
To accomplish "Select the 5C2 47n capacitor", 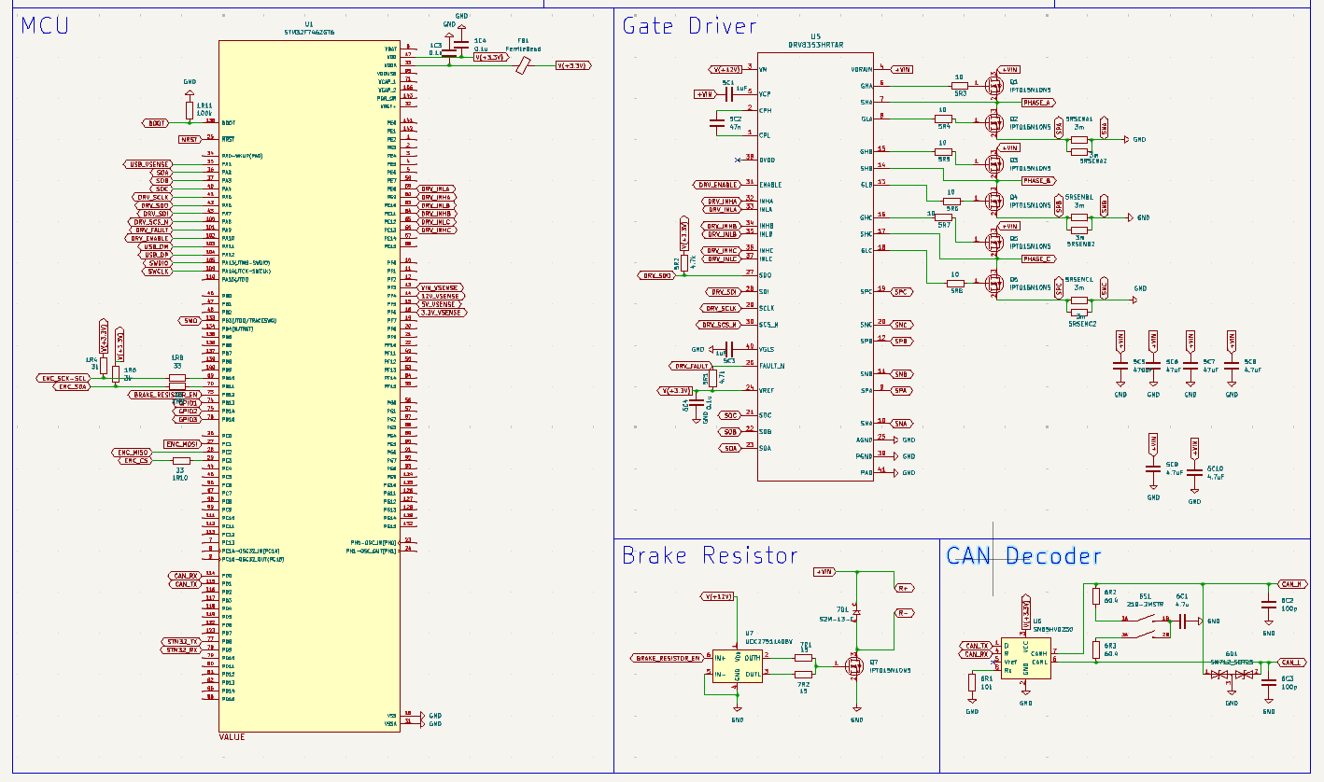I will [718, 122].
